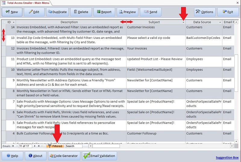The height and width of the screenshot is (162, 241).
Task: Open Help at the bottom
Action: coord(12,156)
